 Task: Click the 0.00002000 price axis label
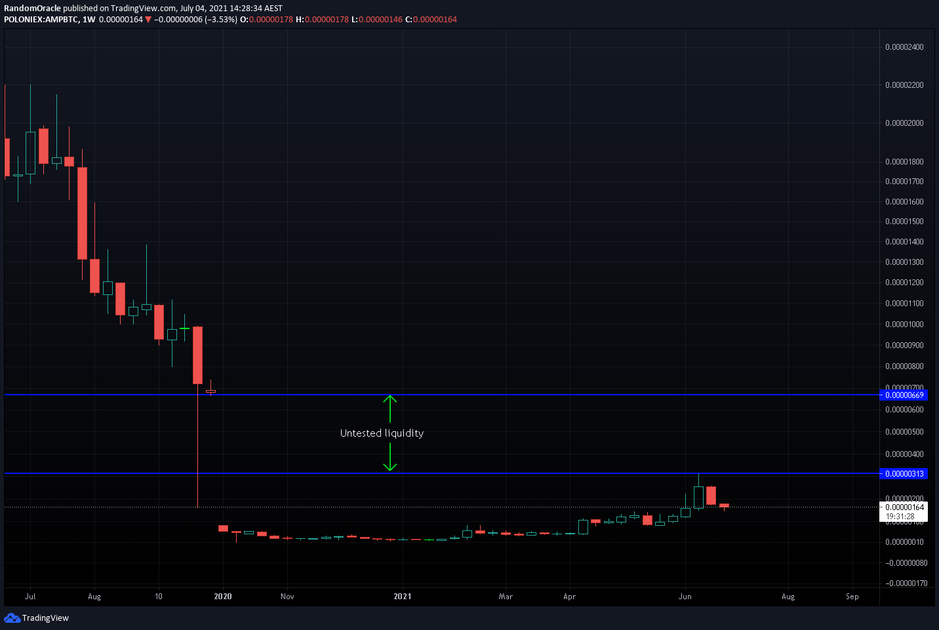(x=904, y=123)
